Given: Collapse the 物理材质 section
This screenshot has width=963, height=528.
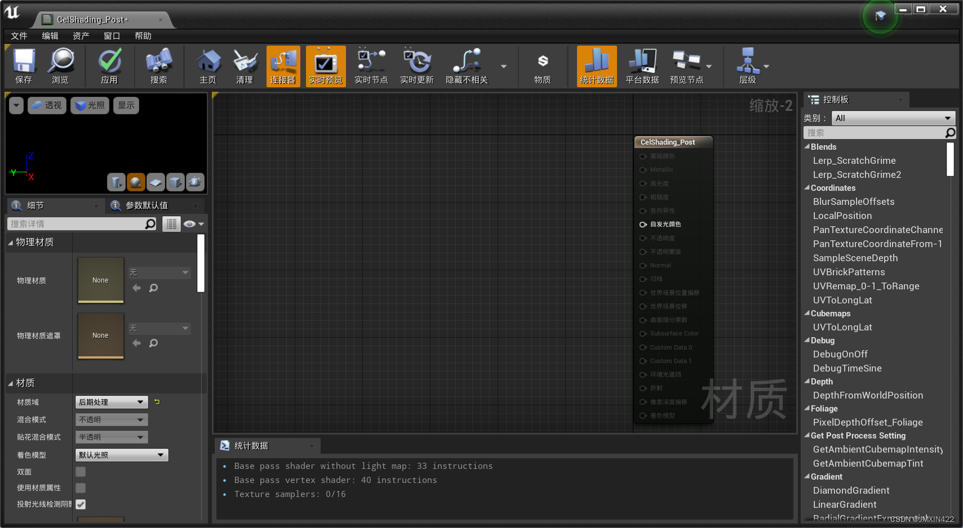Looking at the screenshot, I should [x=11, y=243].
